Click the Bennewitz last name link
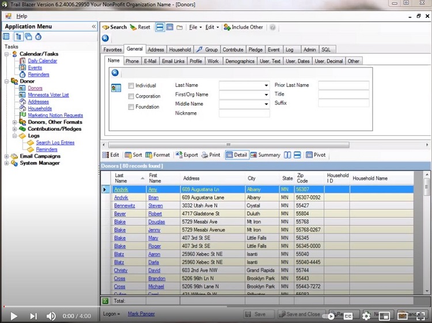 pos(124,206)
